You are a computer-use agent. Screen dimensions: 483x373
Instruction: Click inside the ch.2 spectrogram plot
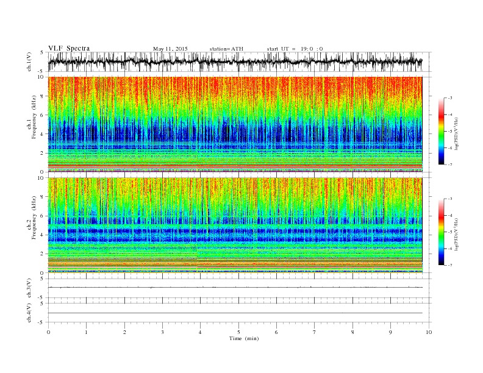coord(235,226)
